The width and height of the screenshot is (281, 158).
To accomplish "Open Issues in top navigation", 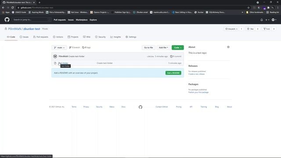I will click(x=71, y=20).
